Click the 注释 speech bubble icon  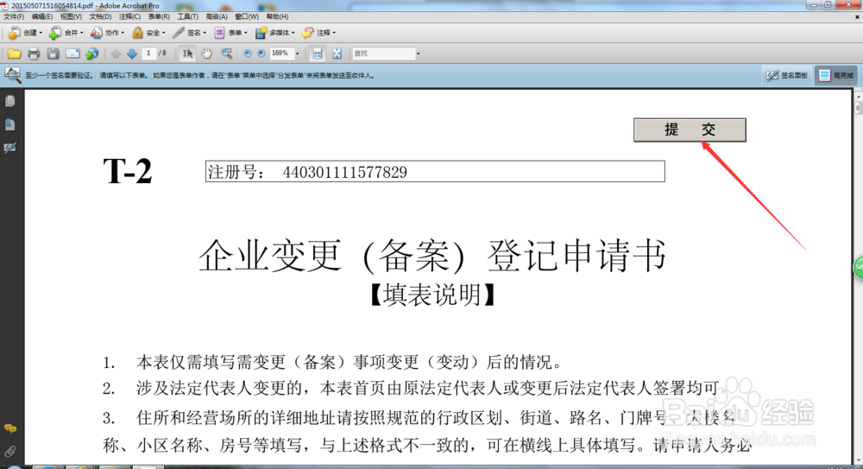[x=308, y=33]
